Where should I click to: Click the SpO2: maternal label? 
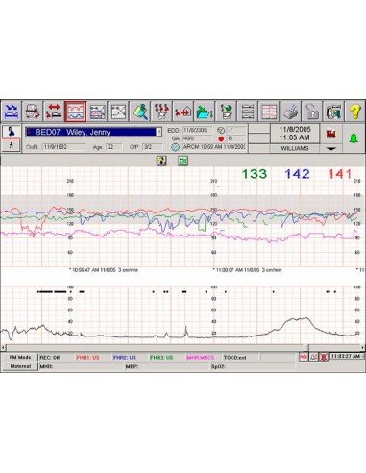(x=218, y=366)
